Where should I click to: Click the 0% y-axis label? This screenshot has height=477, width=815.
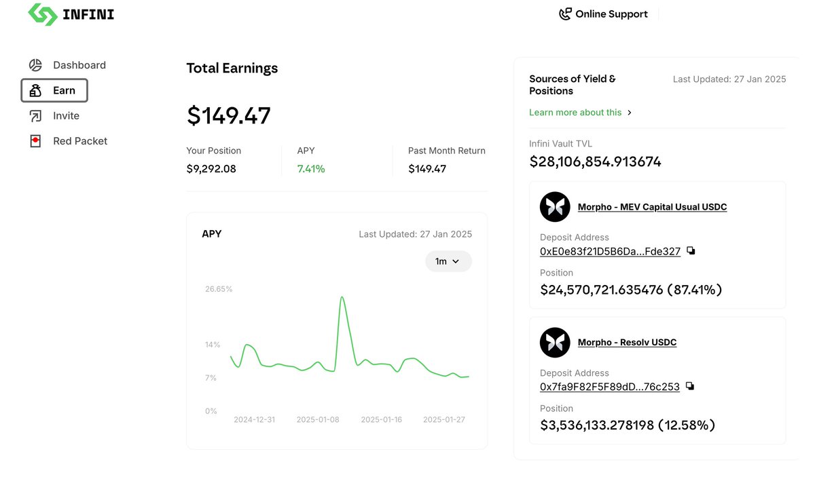(x=211, y=411)
